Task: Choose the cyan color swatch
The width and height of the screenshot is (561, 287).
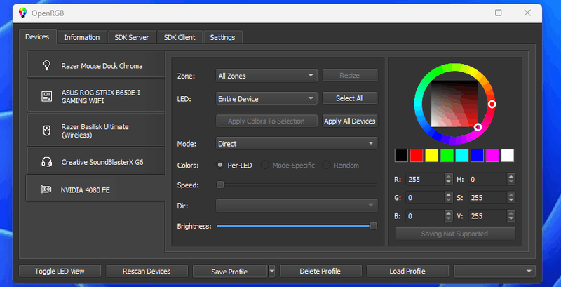Action: tap(463, 155)
